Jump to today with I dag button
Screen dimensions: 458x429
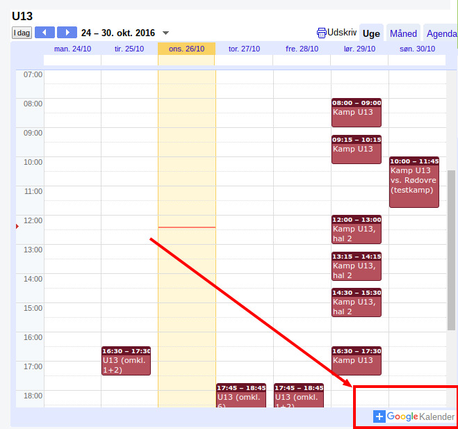pos(22,33)
